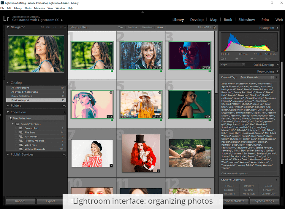This screenshot has width=285, height=209.
Task: Click the green color label on photo 3
Action: click(210, 71)
